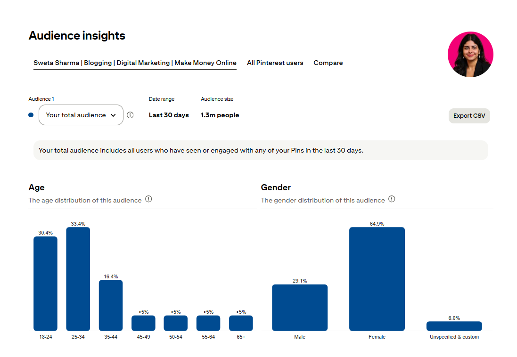Screen dimensions: 517x357
Task: Click the Unspecified & custom axis label
Action: pyautogui.click(x=454, y=337)
